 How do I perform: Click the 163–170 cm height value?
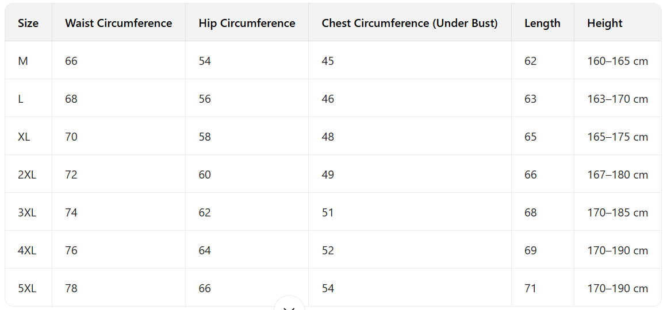coord(618,99)
